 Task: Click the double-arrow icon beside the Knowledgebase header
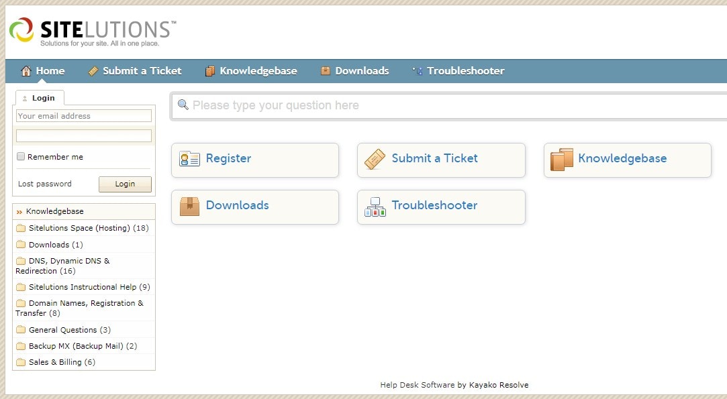click(x=19, y=212)
